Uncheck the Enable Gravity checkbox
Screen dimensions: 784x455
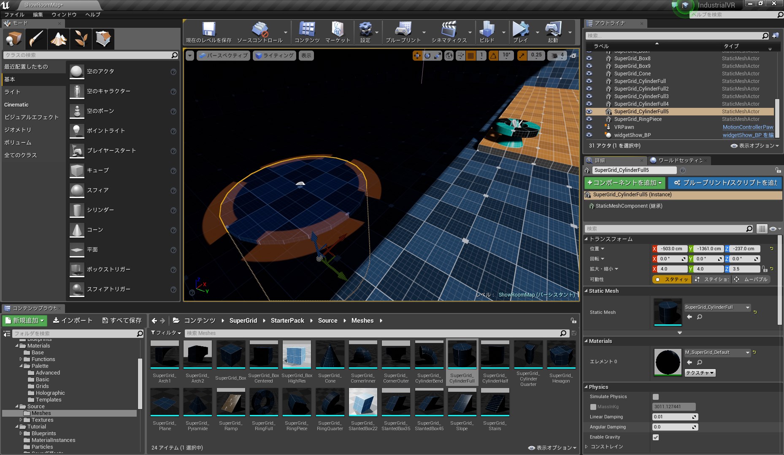click(x=656, y=437)
